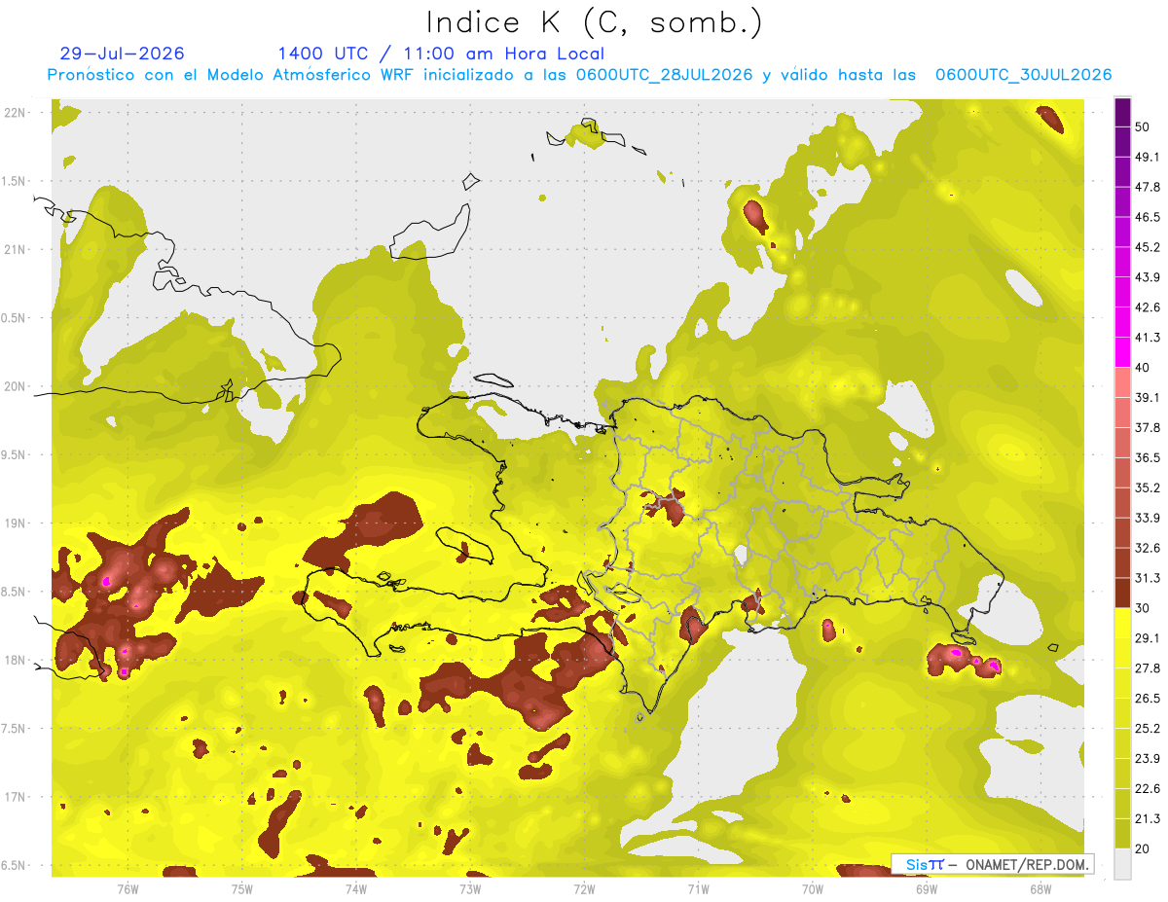Pick the dark brown swatch between 30 and 31.3
This screenshot has width=1168, height=902.
click(1122, 594)
